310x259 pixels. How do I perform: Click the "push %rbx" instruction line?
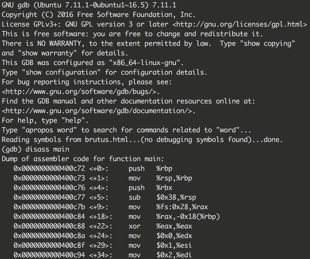(150, 188)
